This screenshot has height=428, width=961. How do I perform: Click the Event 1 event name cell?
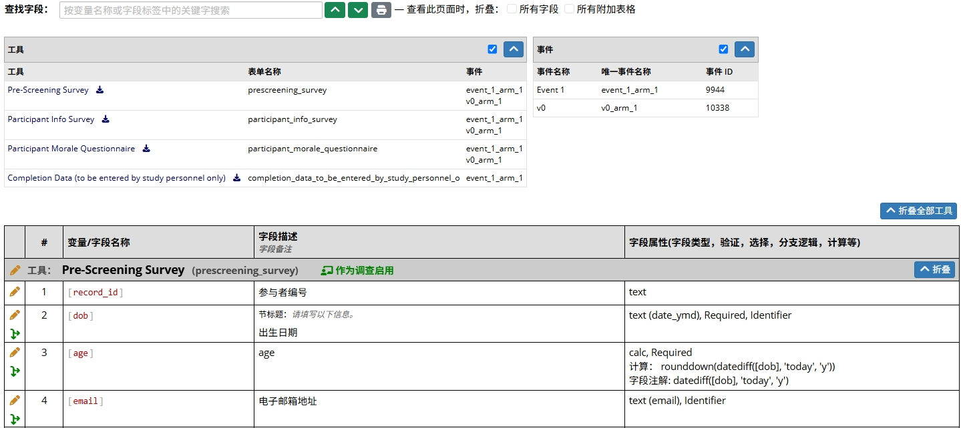coord(551,90)
